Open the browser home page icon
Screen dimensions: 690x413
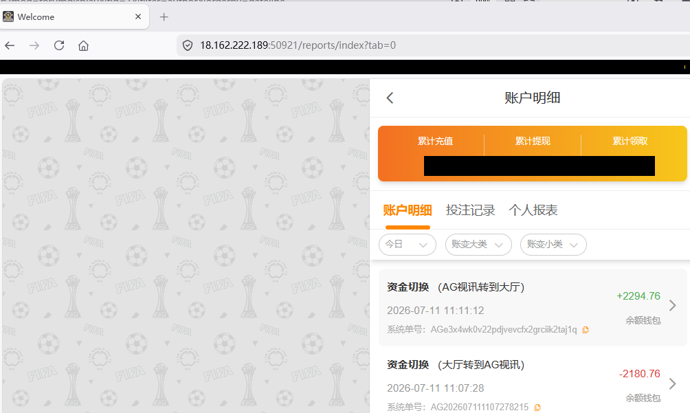[x=84, y=45]
